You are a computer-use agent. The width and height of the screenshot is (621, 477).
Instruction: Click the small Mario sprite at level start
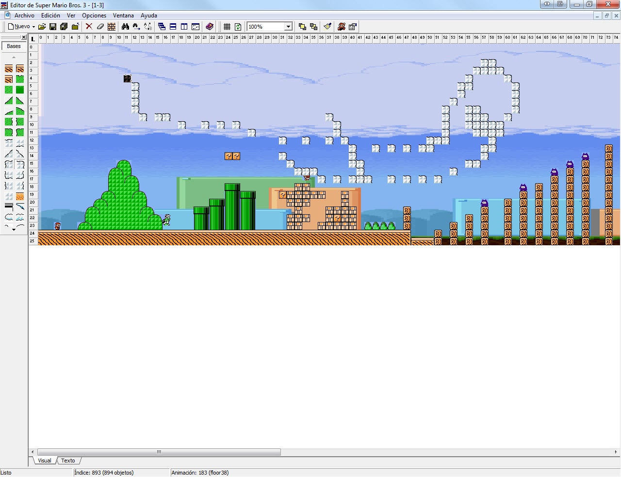(x=58, y=226)
